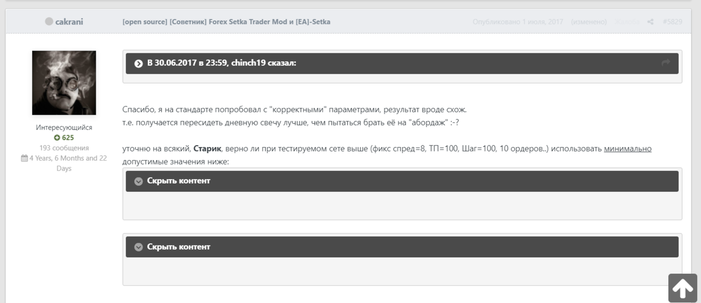Click the 193 сообщения post count
The width and height of the screenshot is (701, 303).
[x=64, y=148]
